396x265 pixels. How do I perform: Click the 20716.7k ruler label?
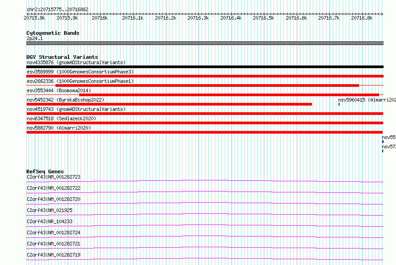coord(329,18)
